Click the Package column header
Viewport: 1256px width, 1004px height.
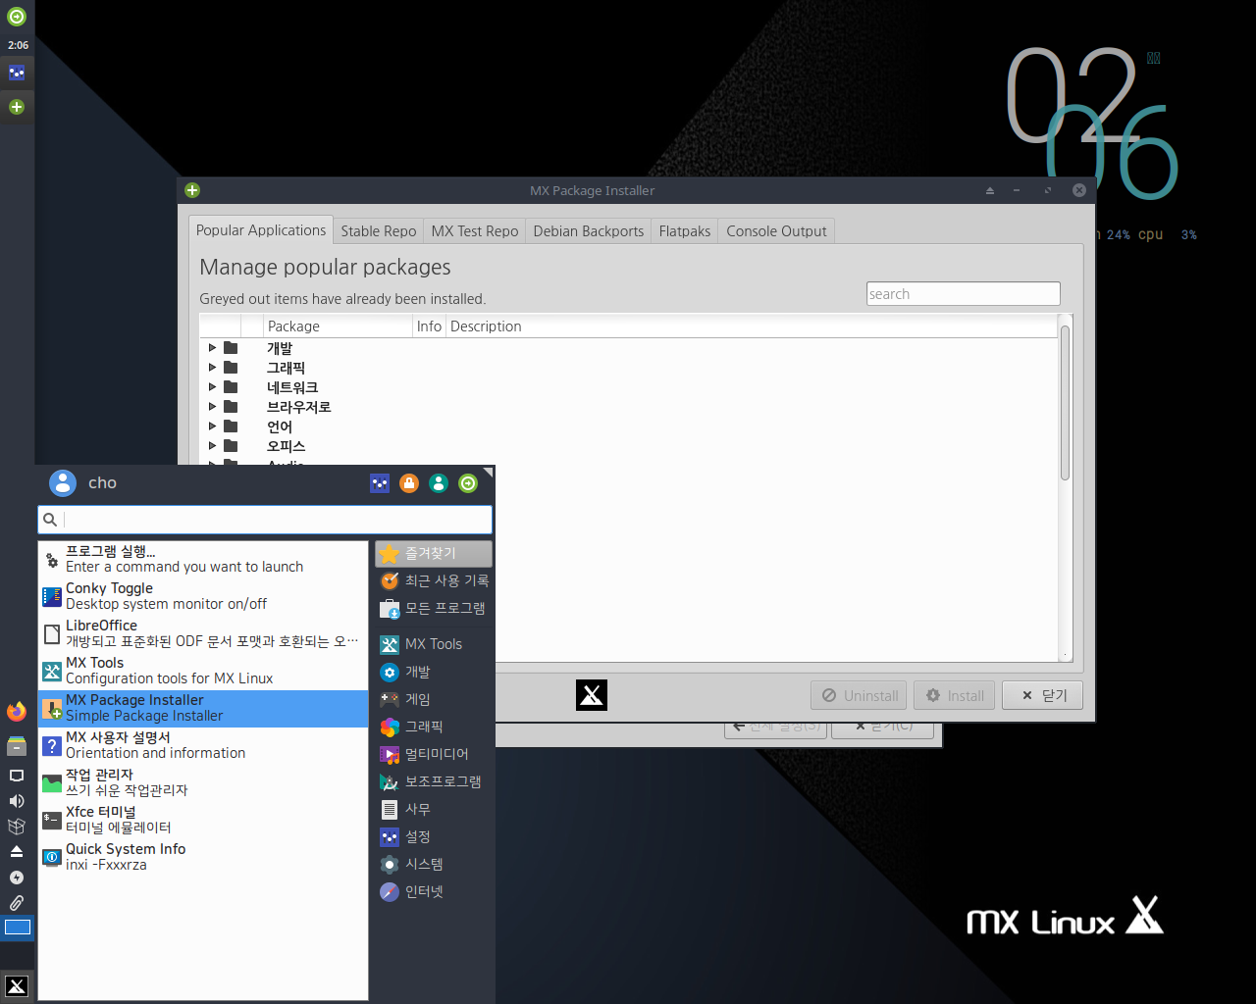pos(339,326)
